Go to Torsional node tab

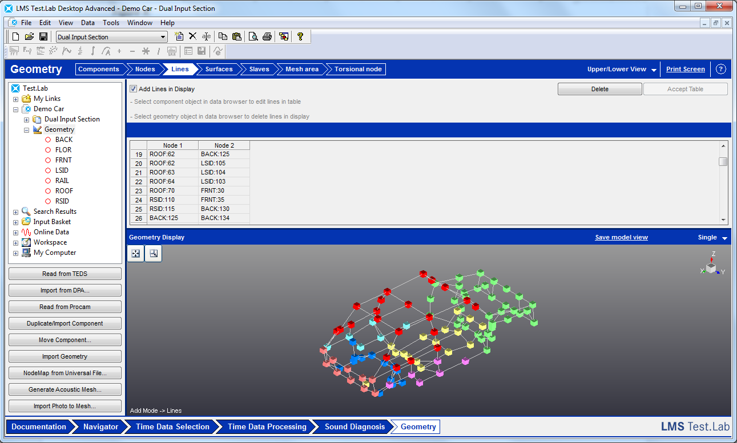(358, 69)
